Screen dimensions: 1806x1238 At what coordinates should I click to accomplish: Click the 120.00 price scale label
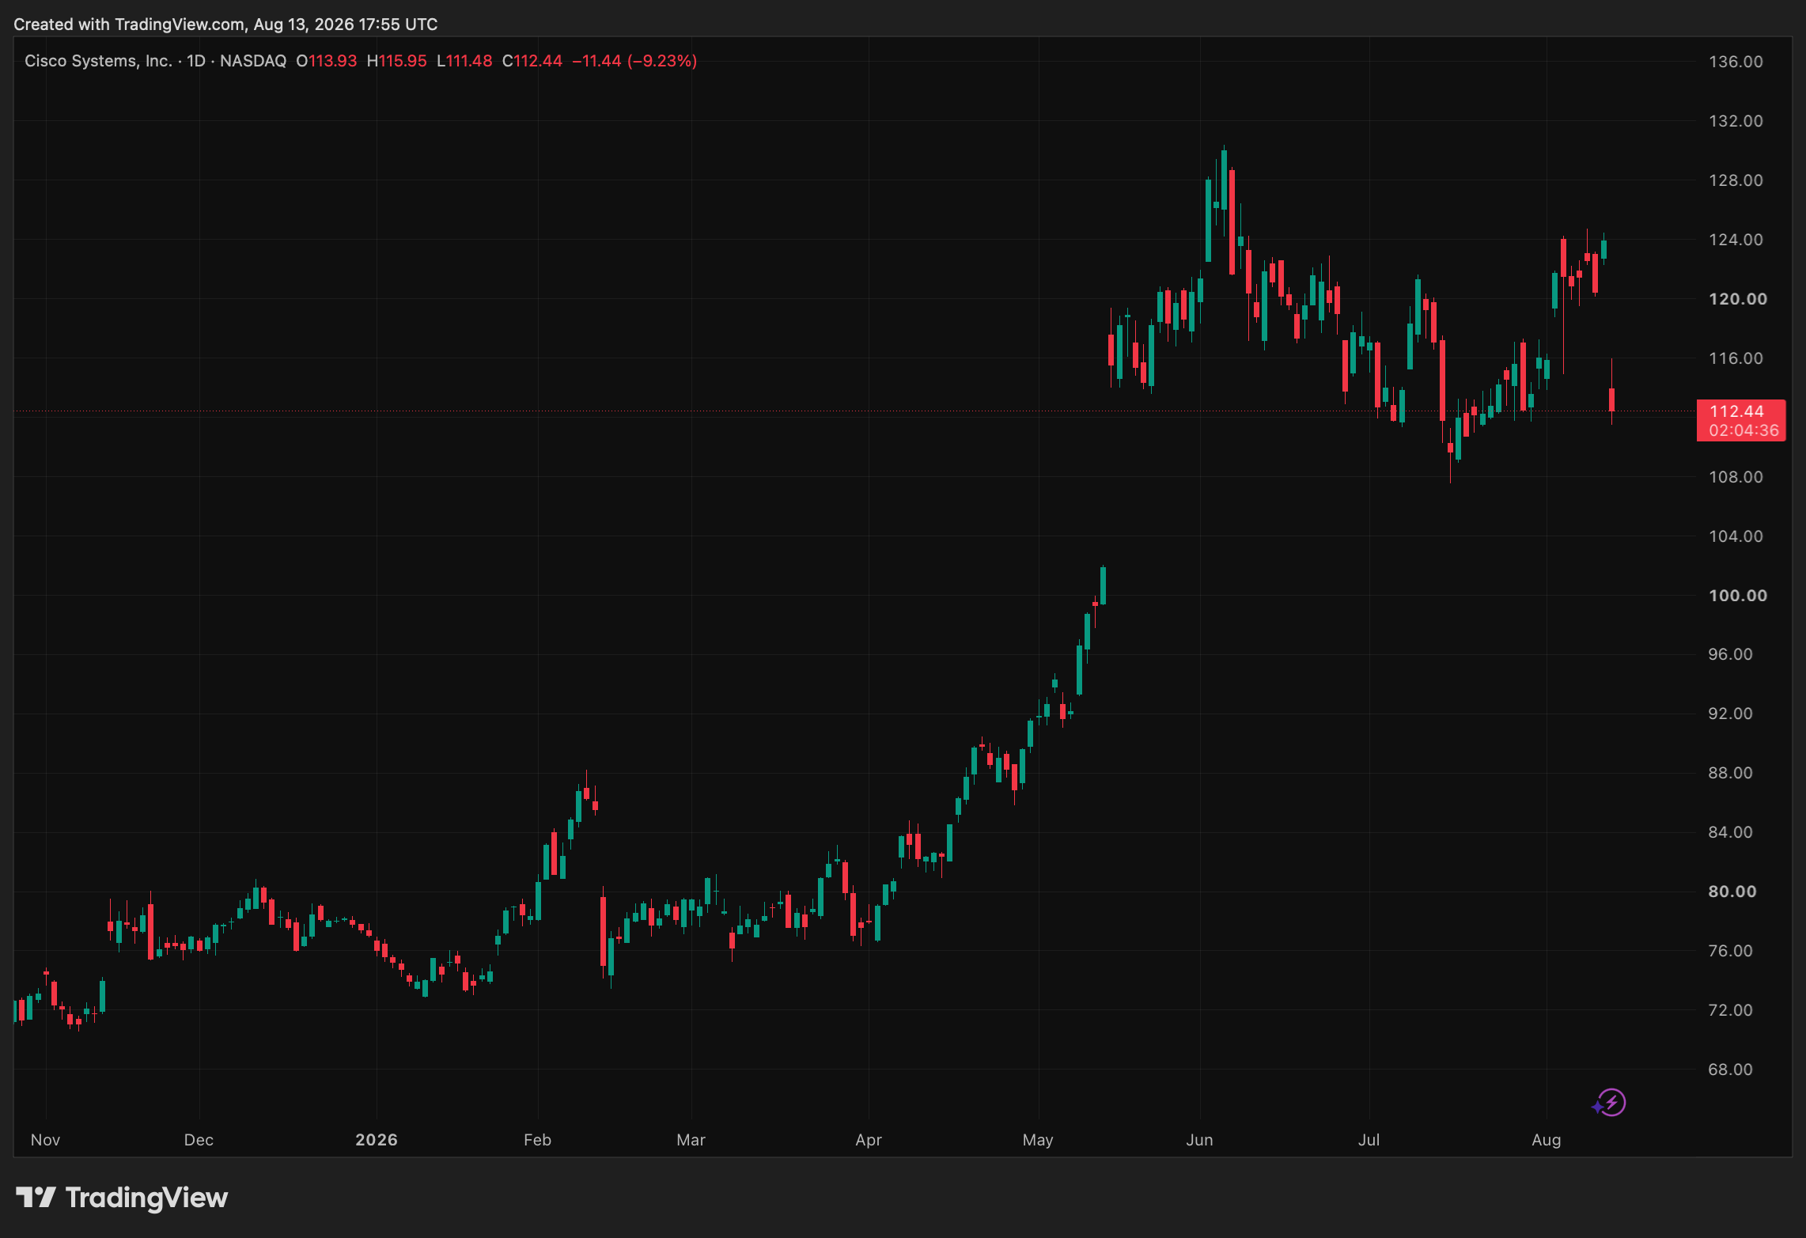[1738, 299]
